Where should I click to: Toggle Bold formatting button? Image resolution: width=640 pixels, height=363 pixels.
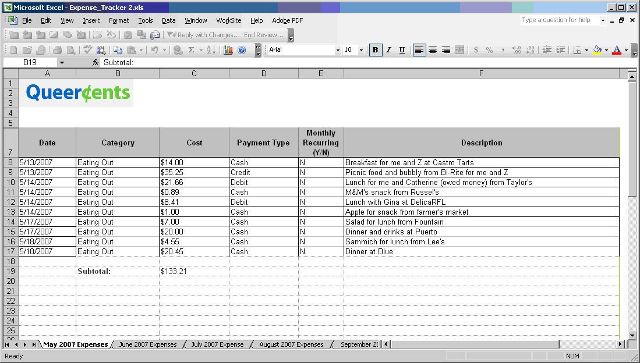[376, 50]
